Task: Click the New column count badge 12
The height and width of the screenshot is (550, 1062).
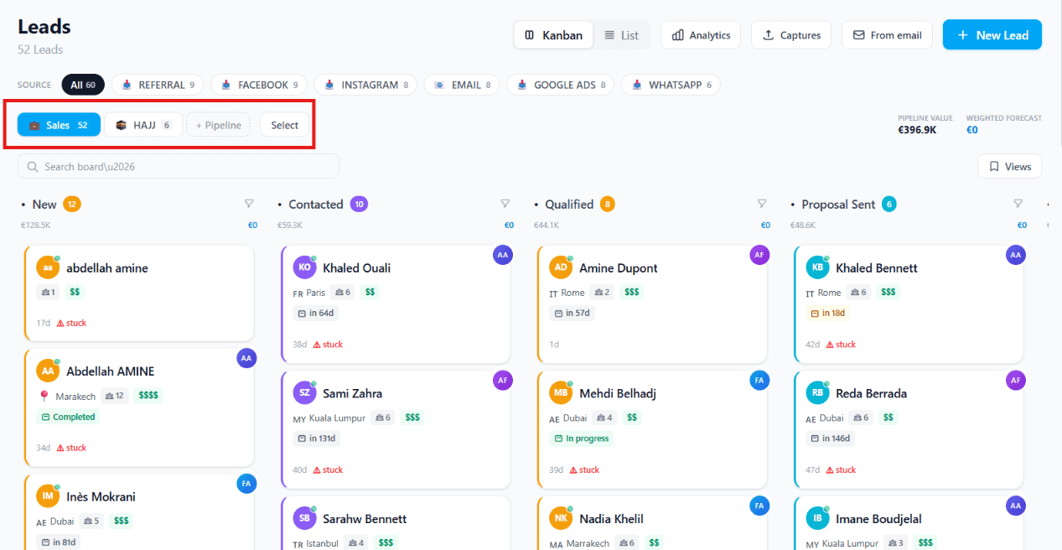Action: point(72,204)
